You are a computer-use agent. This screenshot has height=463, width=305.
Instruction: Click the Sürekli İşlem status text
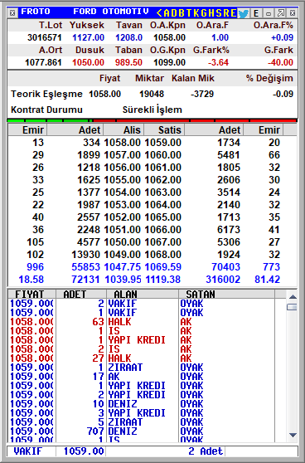click(152, 110)
